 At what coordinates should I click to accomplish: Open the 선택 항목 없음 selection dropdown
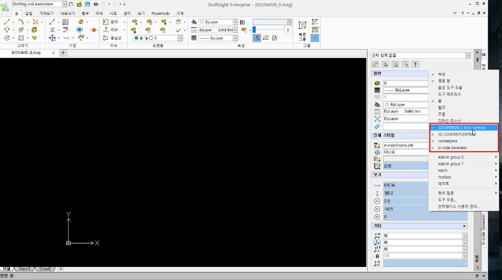[x=420, y=55]
